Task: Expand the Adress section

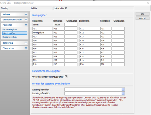Action: click(26, 14)
